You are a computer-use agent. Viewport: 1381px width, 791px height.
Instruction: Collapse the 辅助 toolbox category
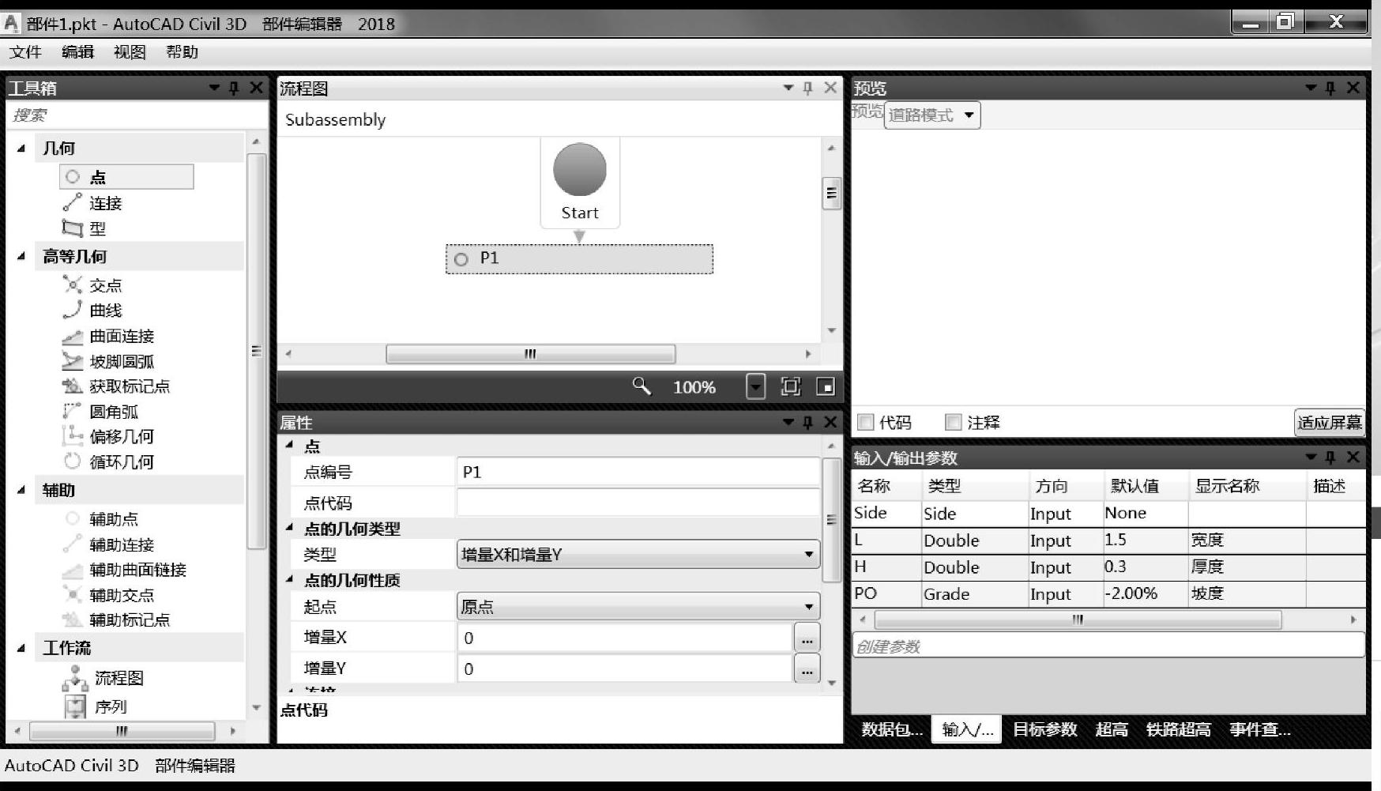(21, 490)
